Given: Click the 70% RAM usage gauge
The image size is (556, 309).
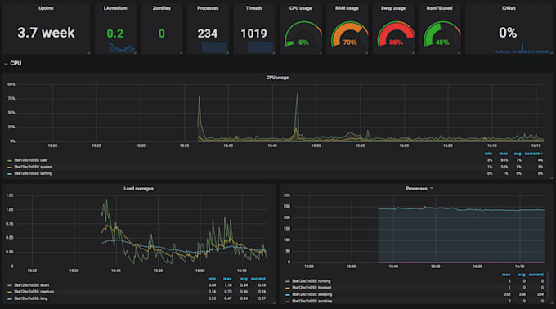Looking at the screenshot, I should coord(349,34).
